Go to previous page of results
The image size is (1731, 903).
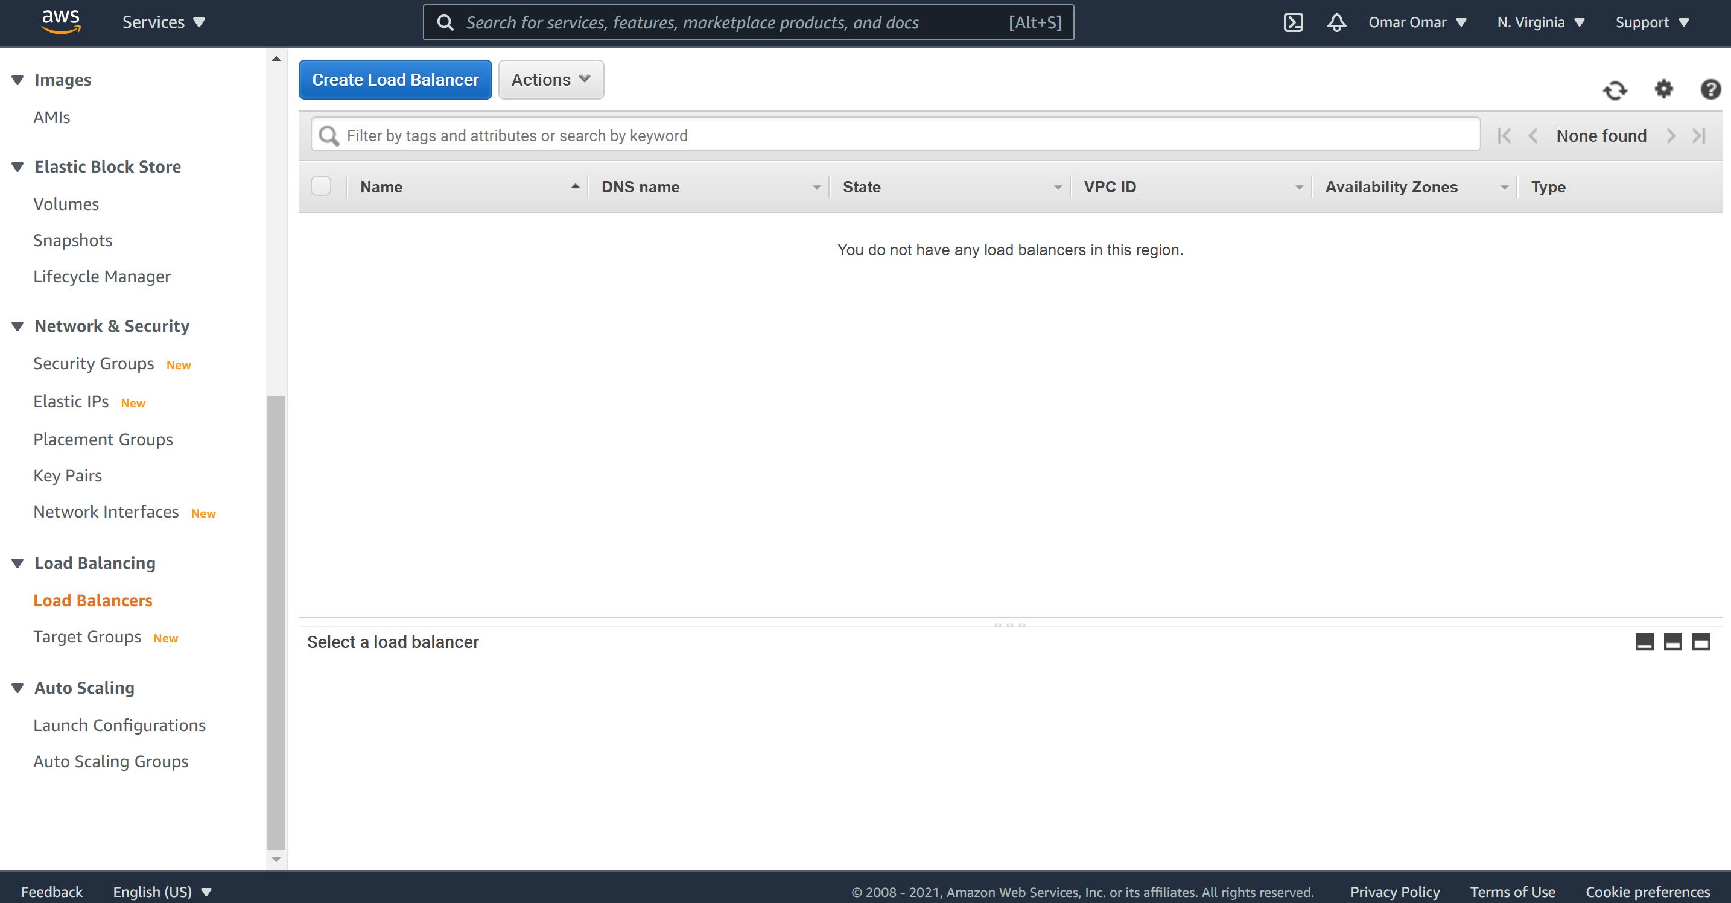(1532, 136)
